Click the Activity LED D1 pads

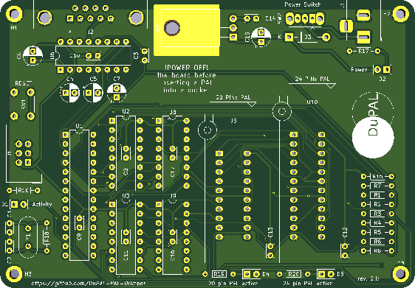(x=18, y=204)
